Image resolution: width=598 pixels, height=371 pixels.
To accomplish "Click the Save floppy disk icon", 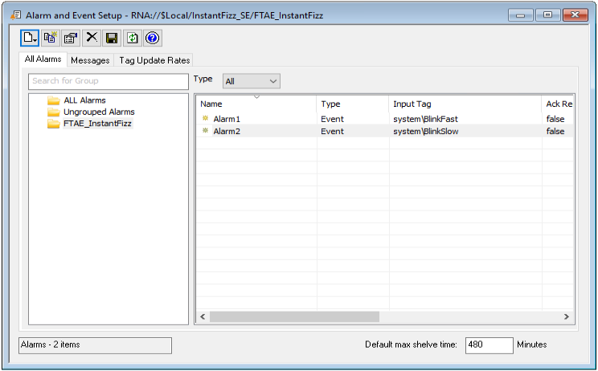I will click(112, 38).
